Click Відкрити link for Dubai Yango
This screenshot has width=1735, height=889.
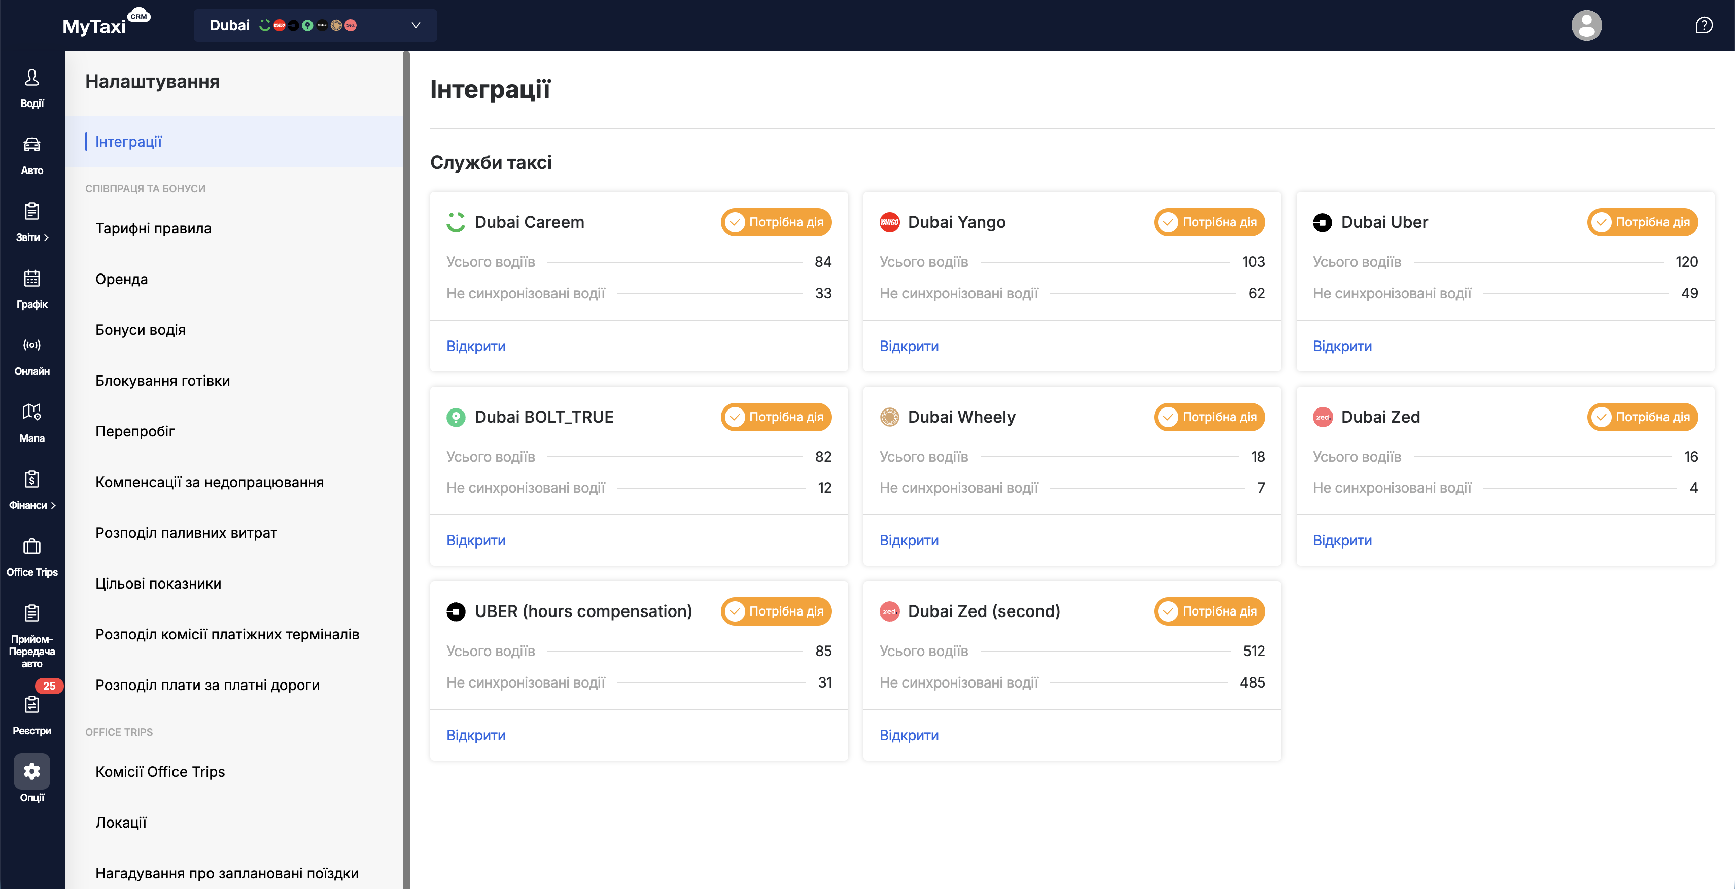(909, 346)
